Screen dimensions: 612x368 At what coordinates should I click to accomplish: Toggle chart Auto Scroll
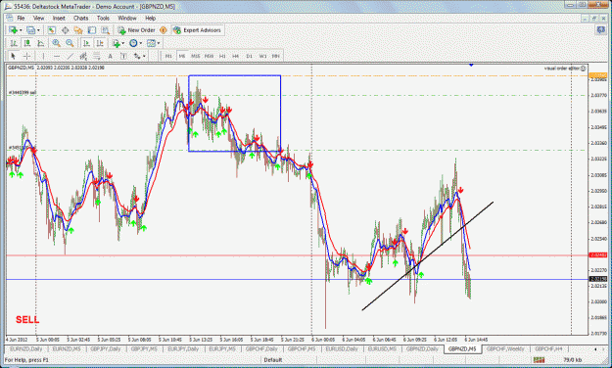pyautogui.click(x=86, y=43)
